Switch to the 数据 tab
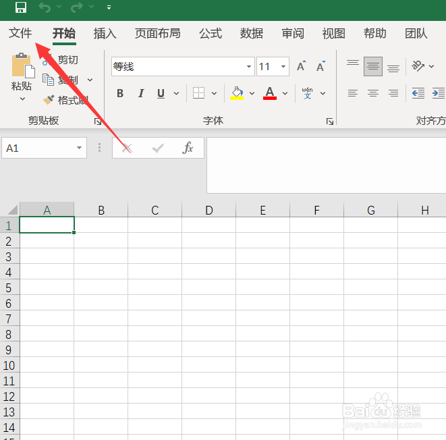The width and height of the screenshot is (446, 440). click(252, 33)
